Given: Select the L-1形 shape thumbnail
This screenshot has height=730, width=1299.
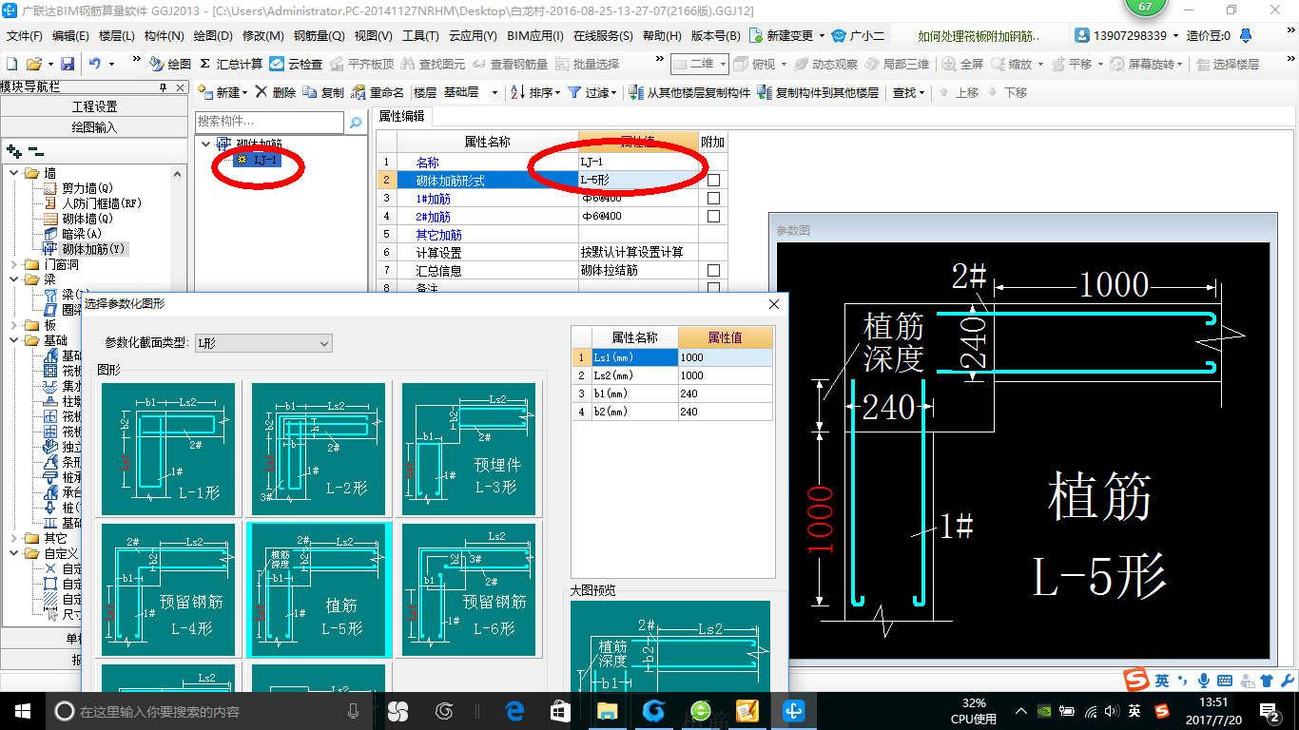Looking at the screenshot, I should click(x=168, y=449).
